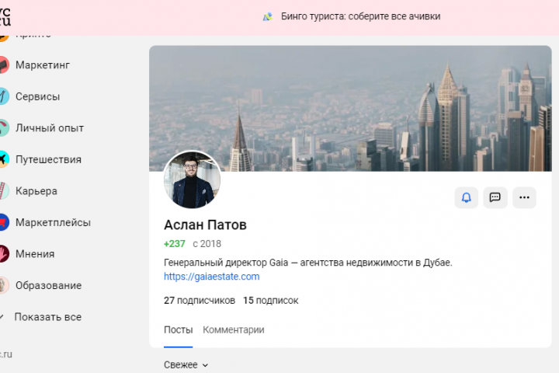This screenshot has height=373, width=559.
Task: Go to Путешествия section
Action: click(x=48, y=159)
